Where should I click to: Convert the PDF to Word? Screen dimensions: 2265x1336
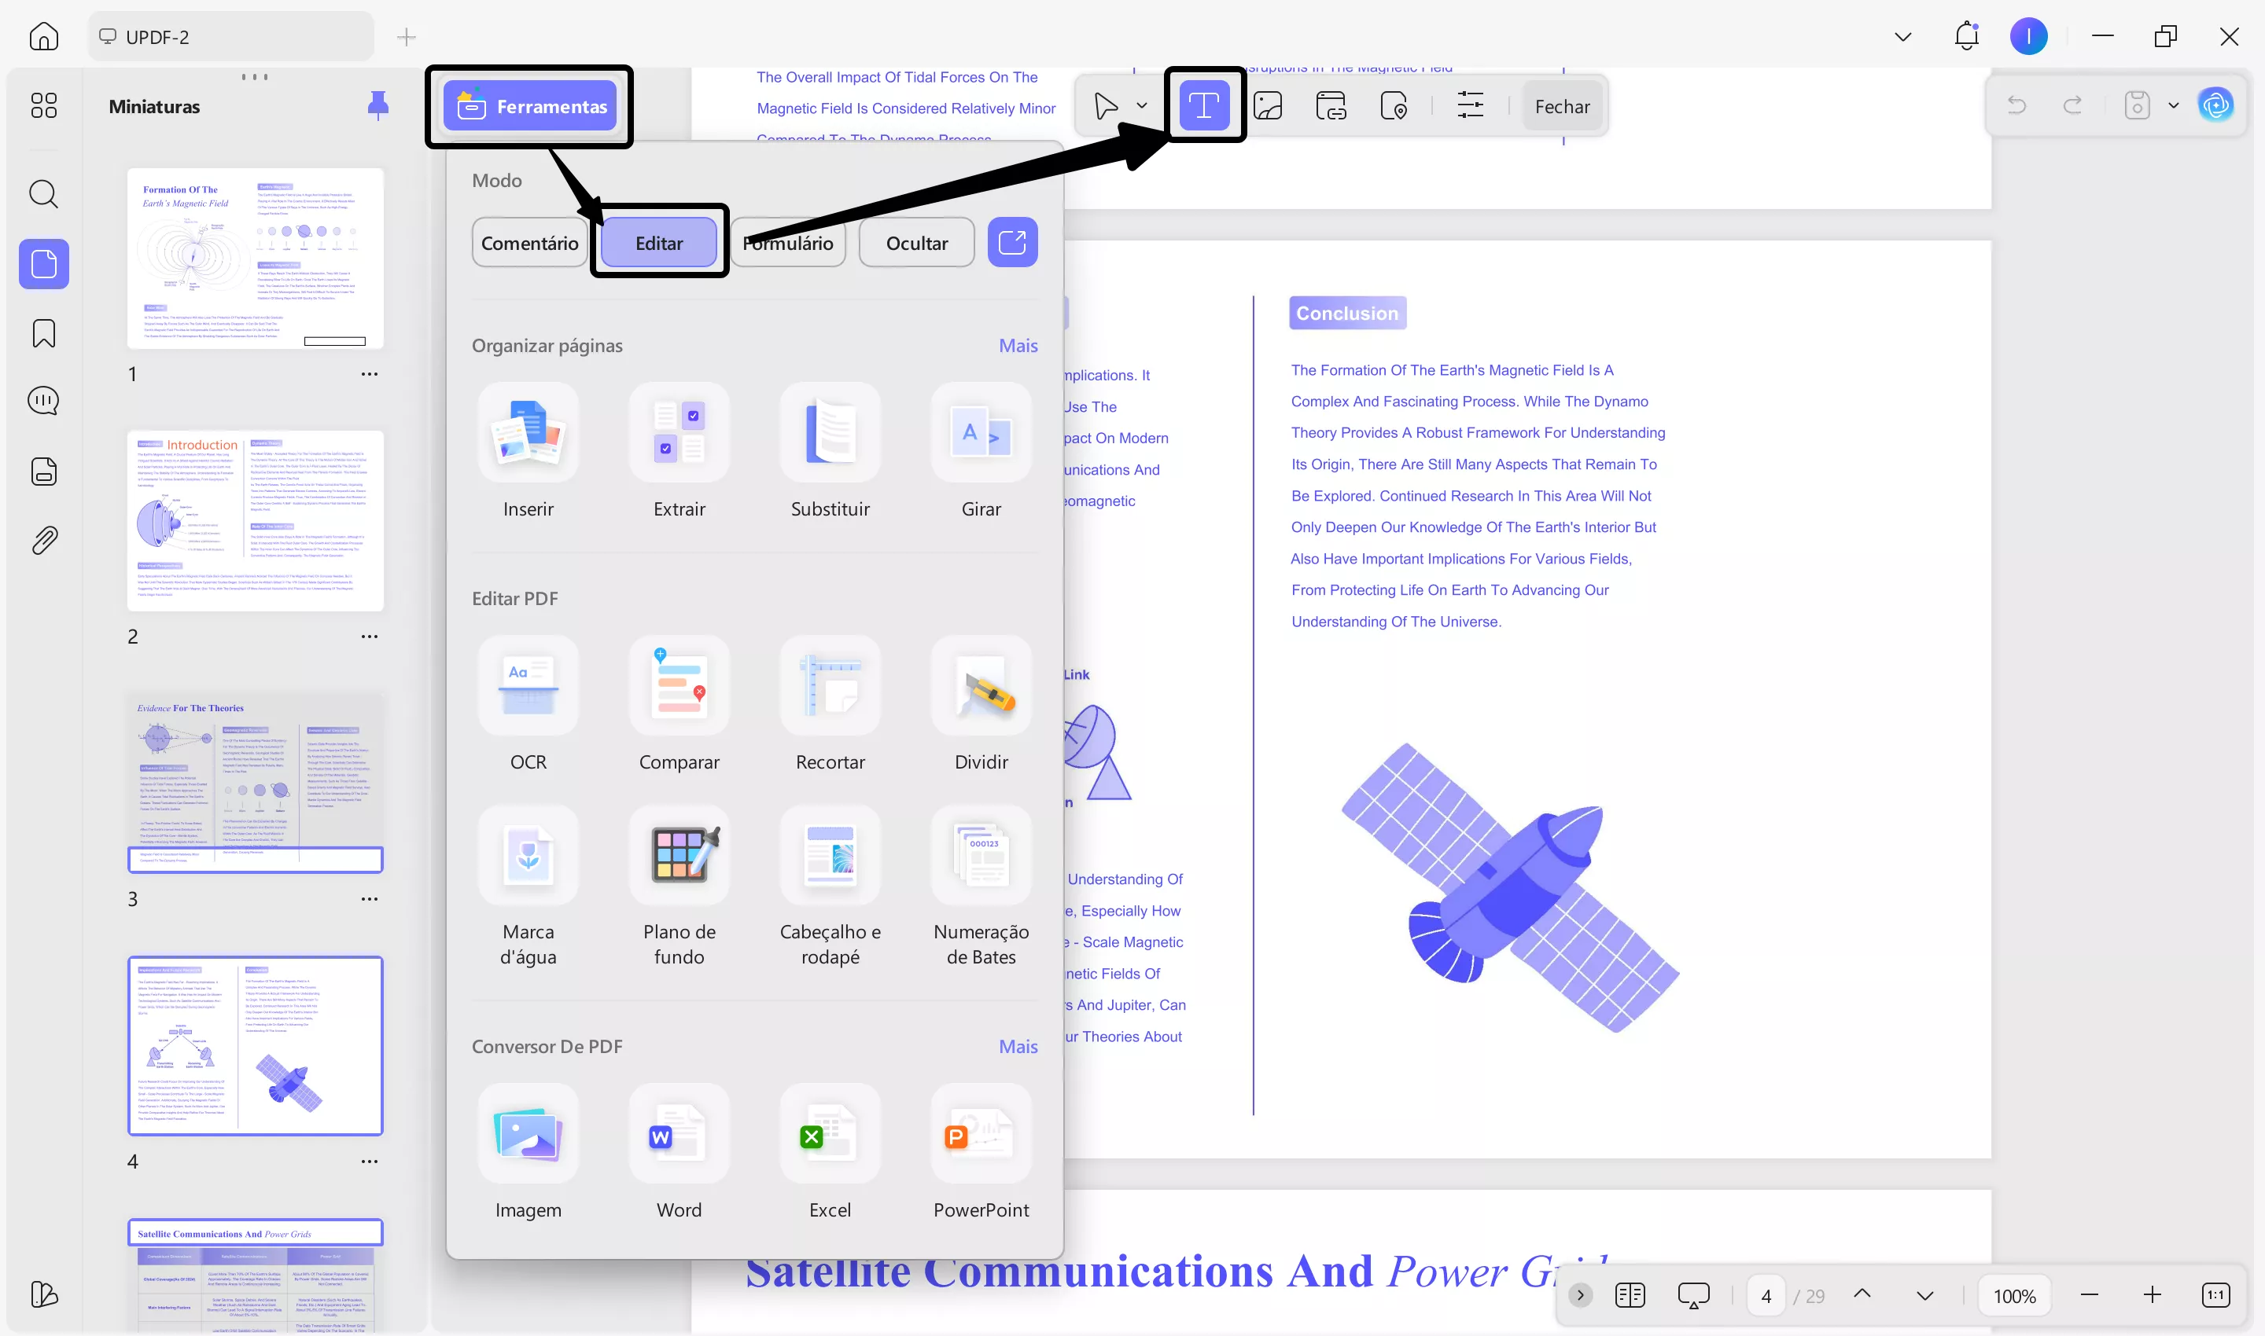679,1152
